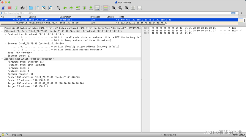Screen dimensions: 246x137
Task: Restart the current capture
Action: pos(16,8)
